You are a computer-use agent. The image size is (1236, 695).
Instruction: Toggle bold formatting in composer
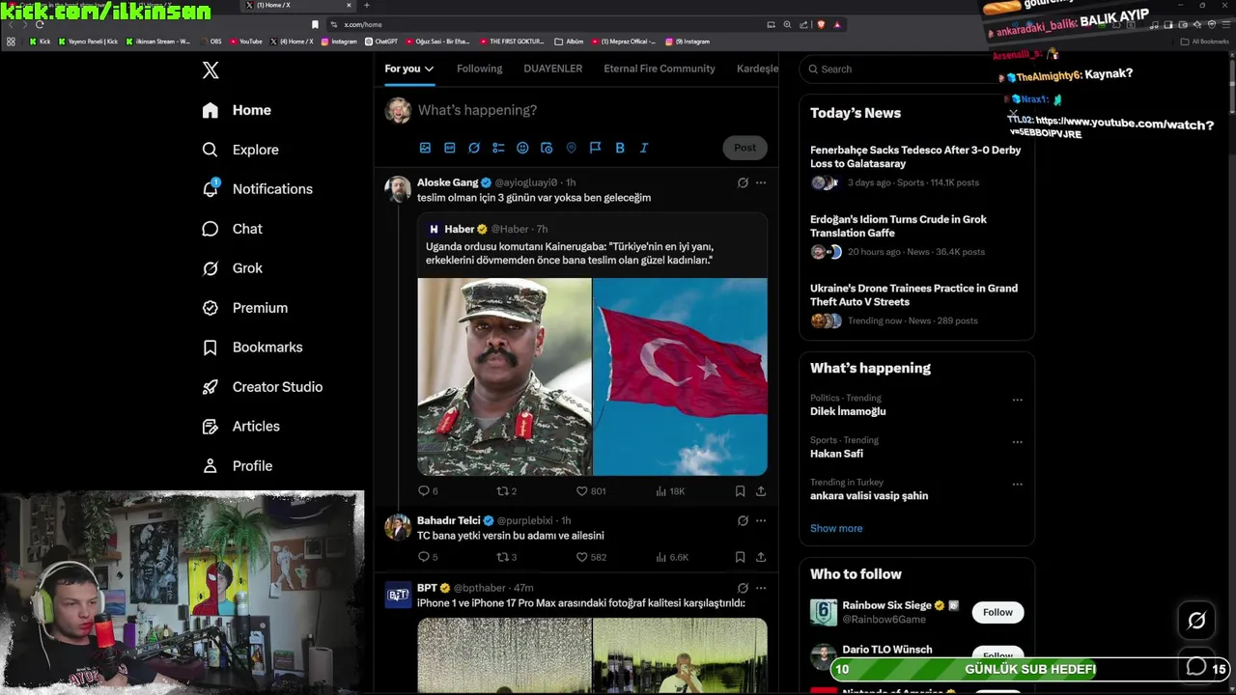pyautogui.click(x=620, y=148)
